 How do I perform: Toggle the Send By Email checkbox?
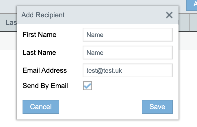(x=88, y=86)
